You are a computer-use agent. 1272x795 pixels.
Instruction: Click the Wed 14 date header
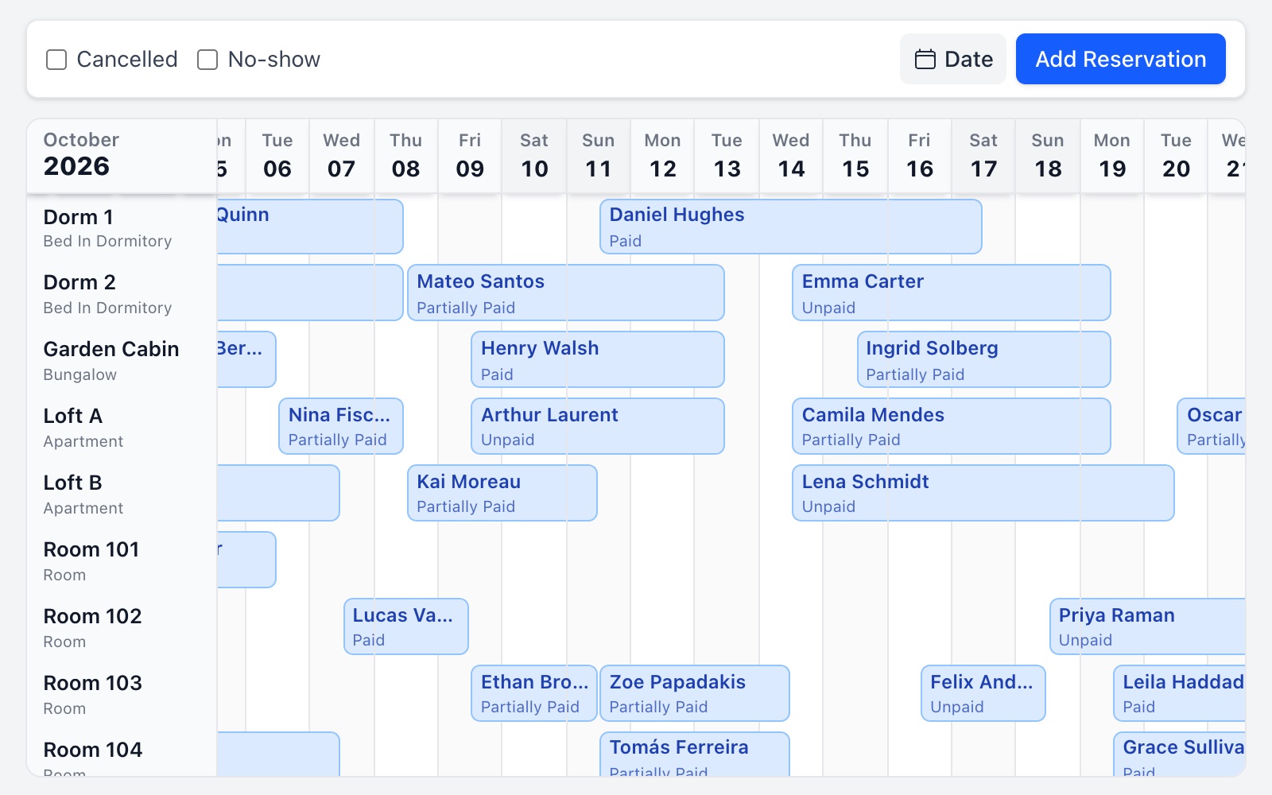click(791, 156)
